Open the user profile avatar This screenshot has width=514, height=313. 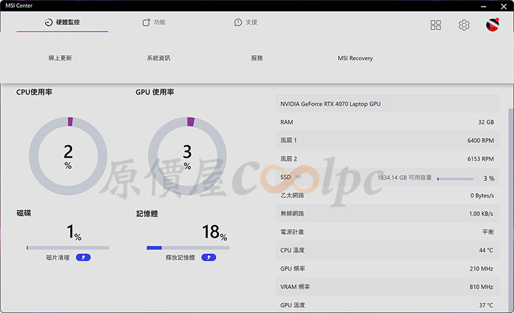(492, 25)
